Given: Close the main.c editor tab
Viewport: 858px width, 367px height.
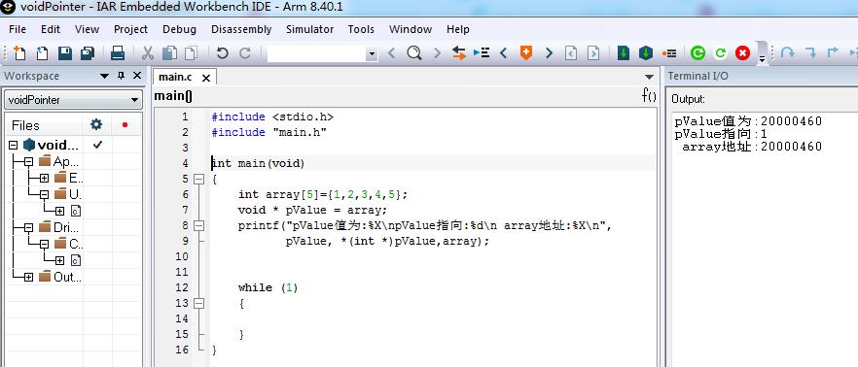Looking at the screenshot, I should (206, 78).
